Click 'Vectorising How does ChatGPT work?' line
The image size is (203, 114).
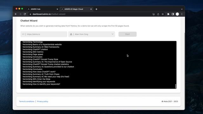(x=39, y=72)
